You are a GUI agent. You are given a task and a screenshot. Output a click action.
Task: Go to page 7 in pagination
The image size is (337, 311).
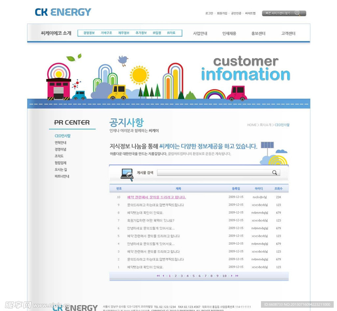click(x=205, y=276)
